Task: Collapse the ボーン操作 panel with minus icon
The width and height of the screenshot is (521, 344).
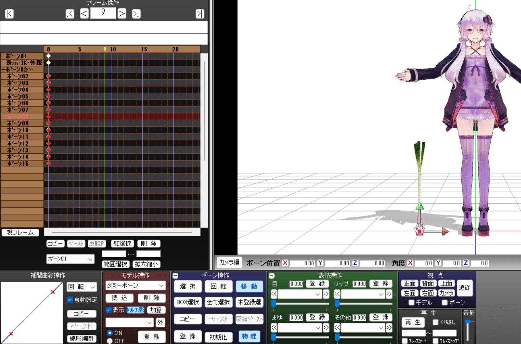Action: pyautogui.click(x=175, y=276)
